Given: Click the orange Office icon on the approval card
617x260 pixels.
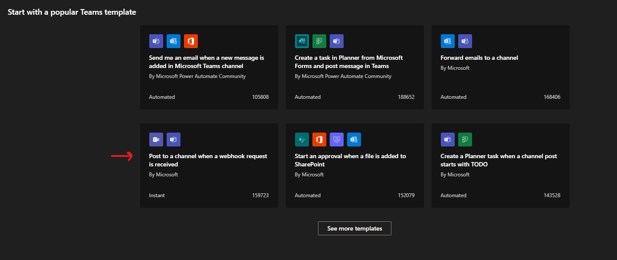Looking at the screenshot, I should pyautogui.click(x=319, y=140).
